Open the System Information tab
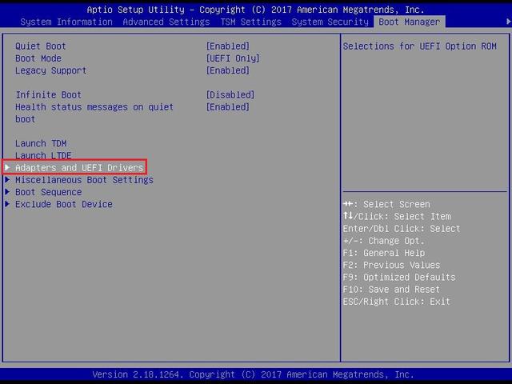Image resolution: width=512 pixels, height=384 pixels. (x=66, y=22)
